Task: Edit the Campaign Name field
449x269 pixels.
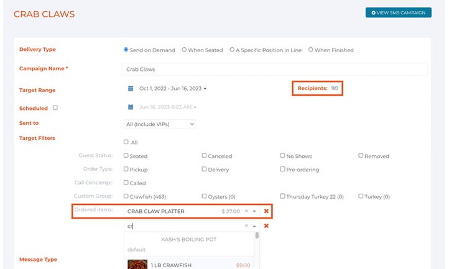Action: coord(275,69)
